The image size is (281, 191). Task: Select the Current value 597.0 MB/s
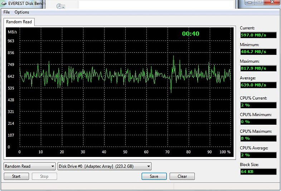pos(258,35)
